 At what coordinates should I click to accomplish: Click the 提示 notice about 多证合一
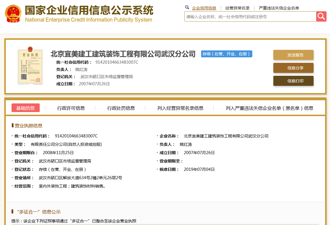pyautogui.click(x=74, y=221)
